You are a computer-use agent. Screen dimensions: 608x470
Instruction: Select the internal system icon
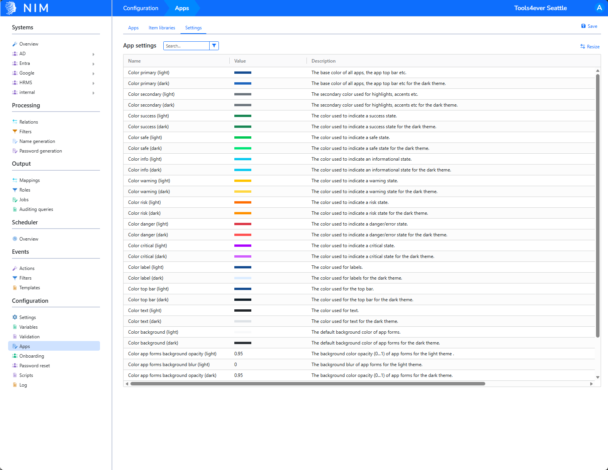[x=15, y=92]
